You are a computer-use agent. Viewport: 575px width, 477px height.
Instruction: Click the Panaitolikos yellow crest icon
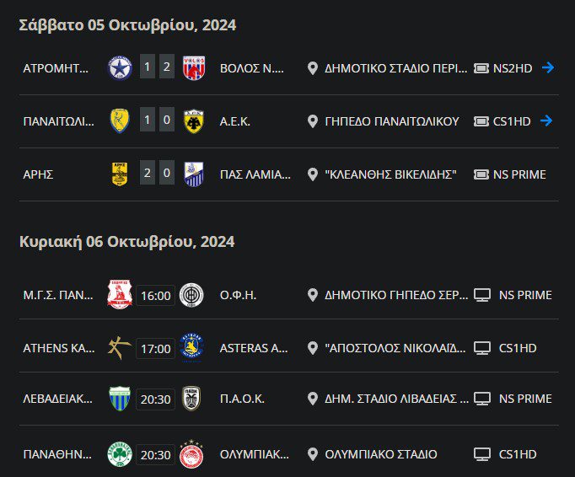(x=120, y=121)
